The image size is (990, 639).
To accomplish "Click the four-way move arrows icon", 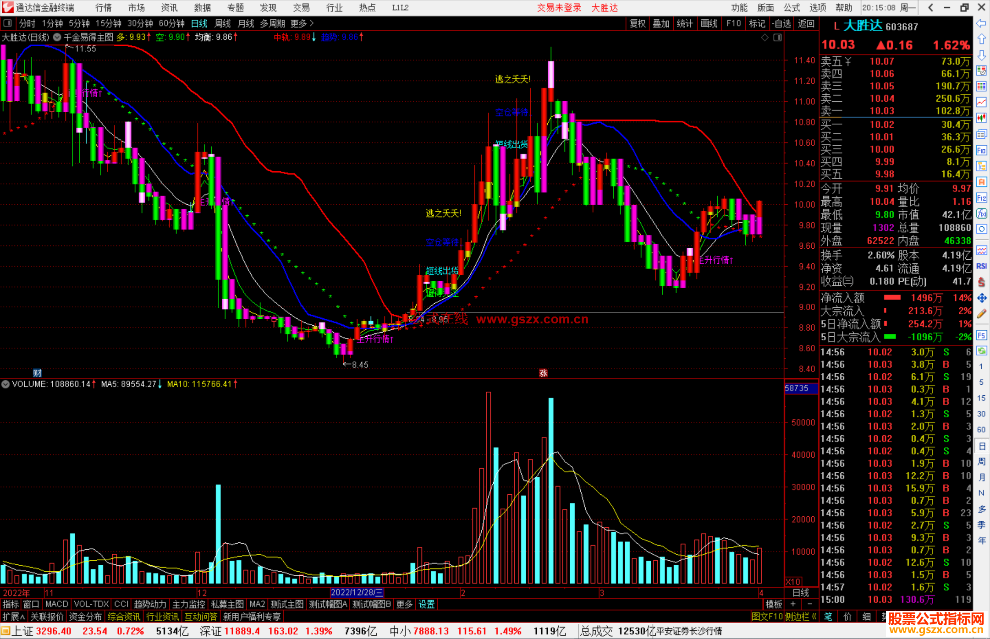I will click(981, 298).
